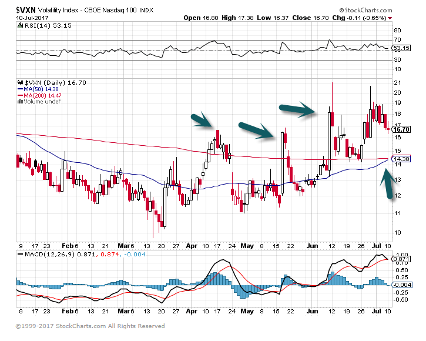Click the Low 16.37 value in header
This screenshot has height=341, width=426.
273,18
